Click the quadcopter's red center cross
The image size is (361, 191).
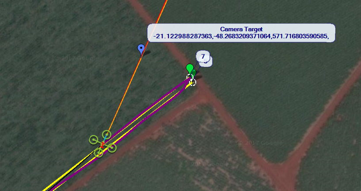(102, 144)
